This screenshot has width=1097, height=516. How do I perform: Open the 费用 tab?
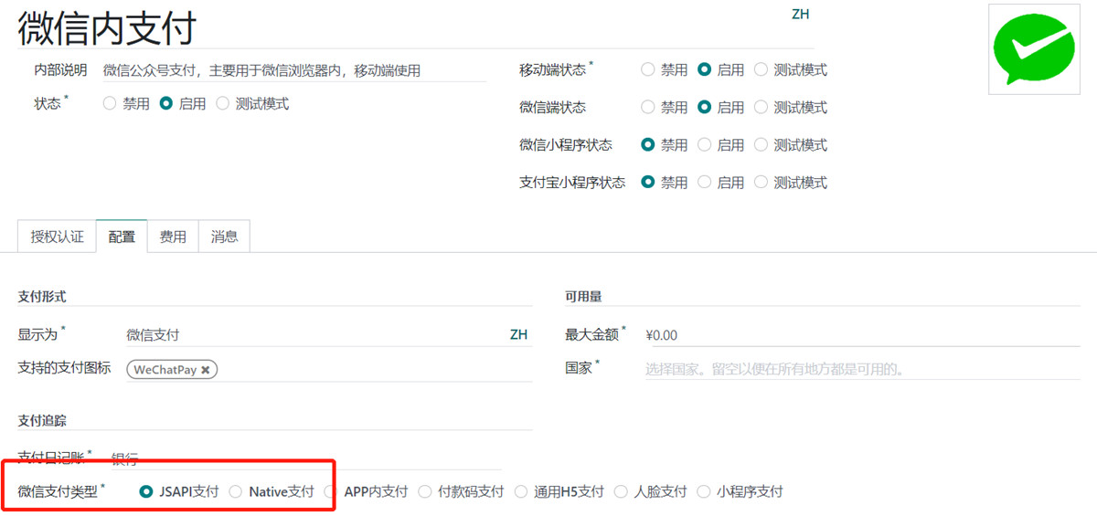[173, 237]
